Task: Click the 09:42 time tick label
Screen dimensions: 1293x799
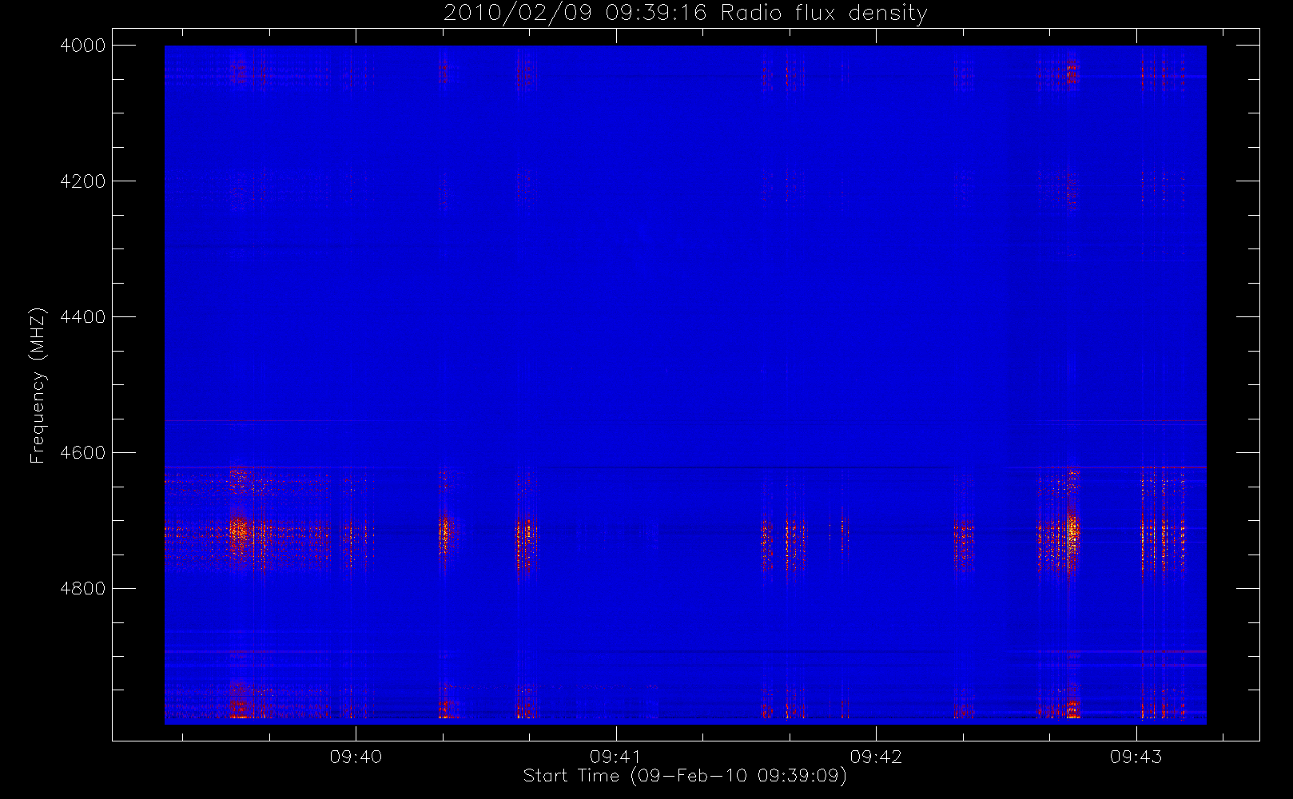Action: (876, 757)
